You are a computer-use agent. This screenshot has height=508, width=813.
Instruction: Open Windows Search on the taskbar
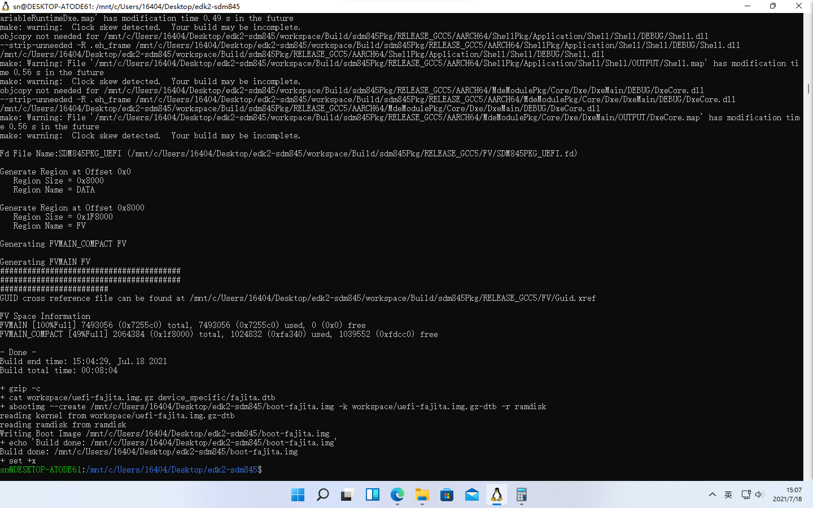322,494
